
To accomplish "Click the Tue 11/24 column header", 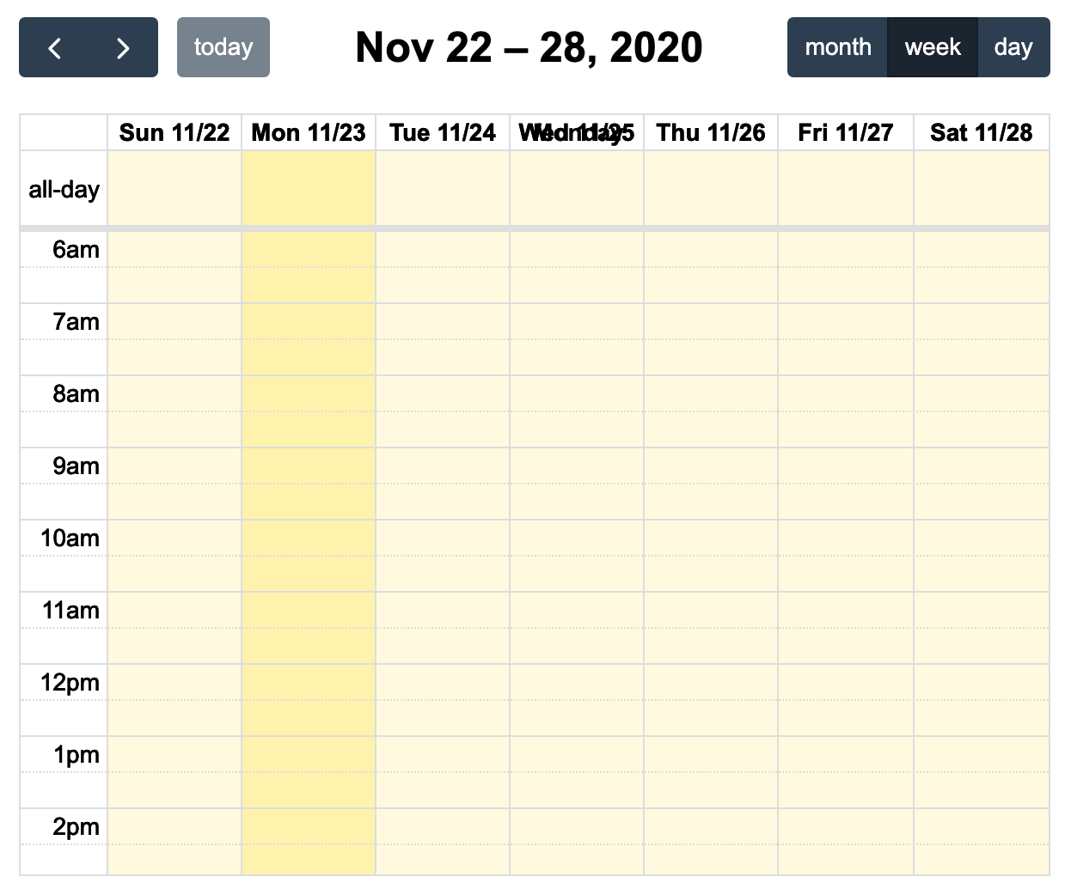I will 442,132.
